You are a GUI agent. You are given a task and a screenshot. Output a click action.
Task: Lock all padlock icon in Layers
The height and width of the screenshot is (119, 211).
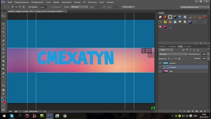pyautogui.click(x=179, y=59)
